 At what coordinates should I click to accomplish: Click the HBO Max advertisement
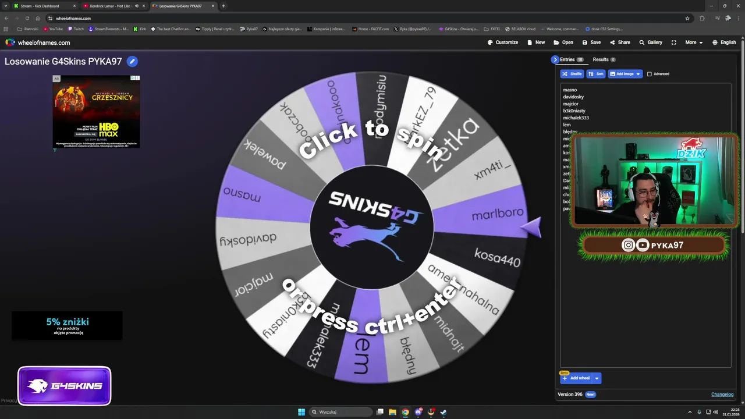click(96, 111)
